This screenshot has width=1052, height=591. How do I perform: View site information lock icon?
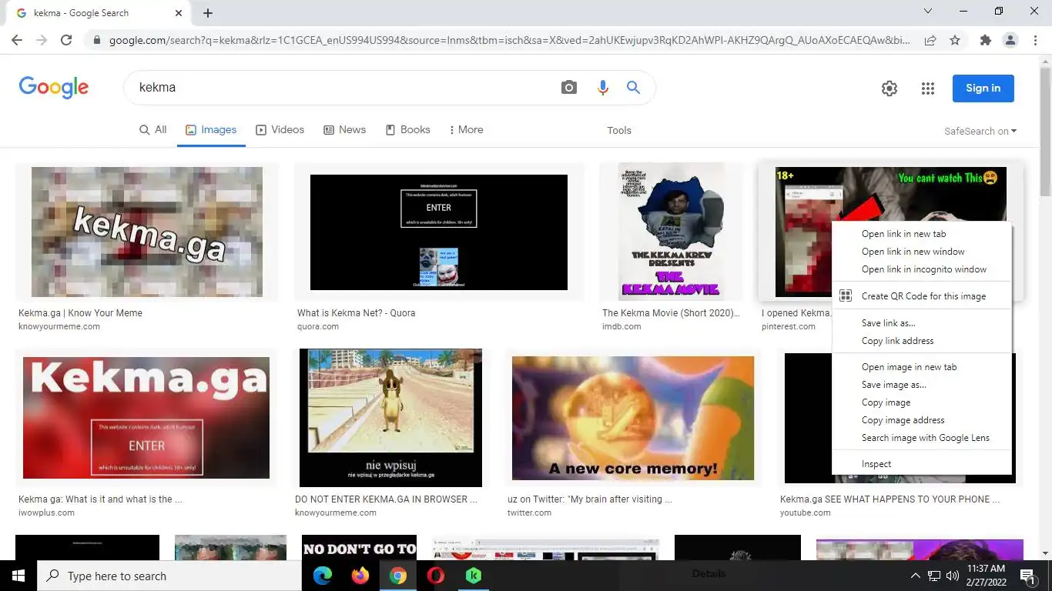point(97,40)
